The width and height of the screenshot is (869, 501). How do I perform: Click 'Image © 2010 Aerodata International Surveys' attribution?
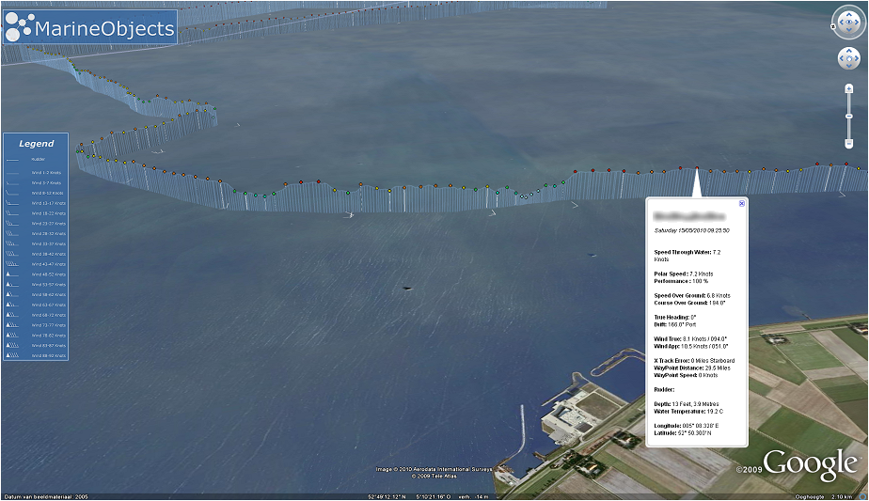click(x=434, y=469)
